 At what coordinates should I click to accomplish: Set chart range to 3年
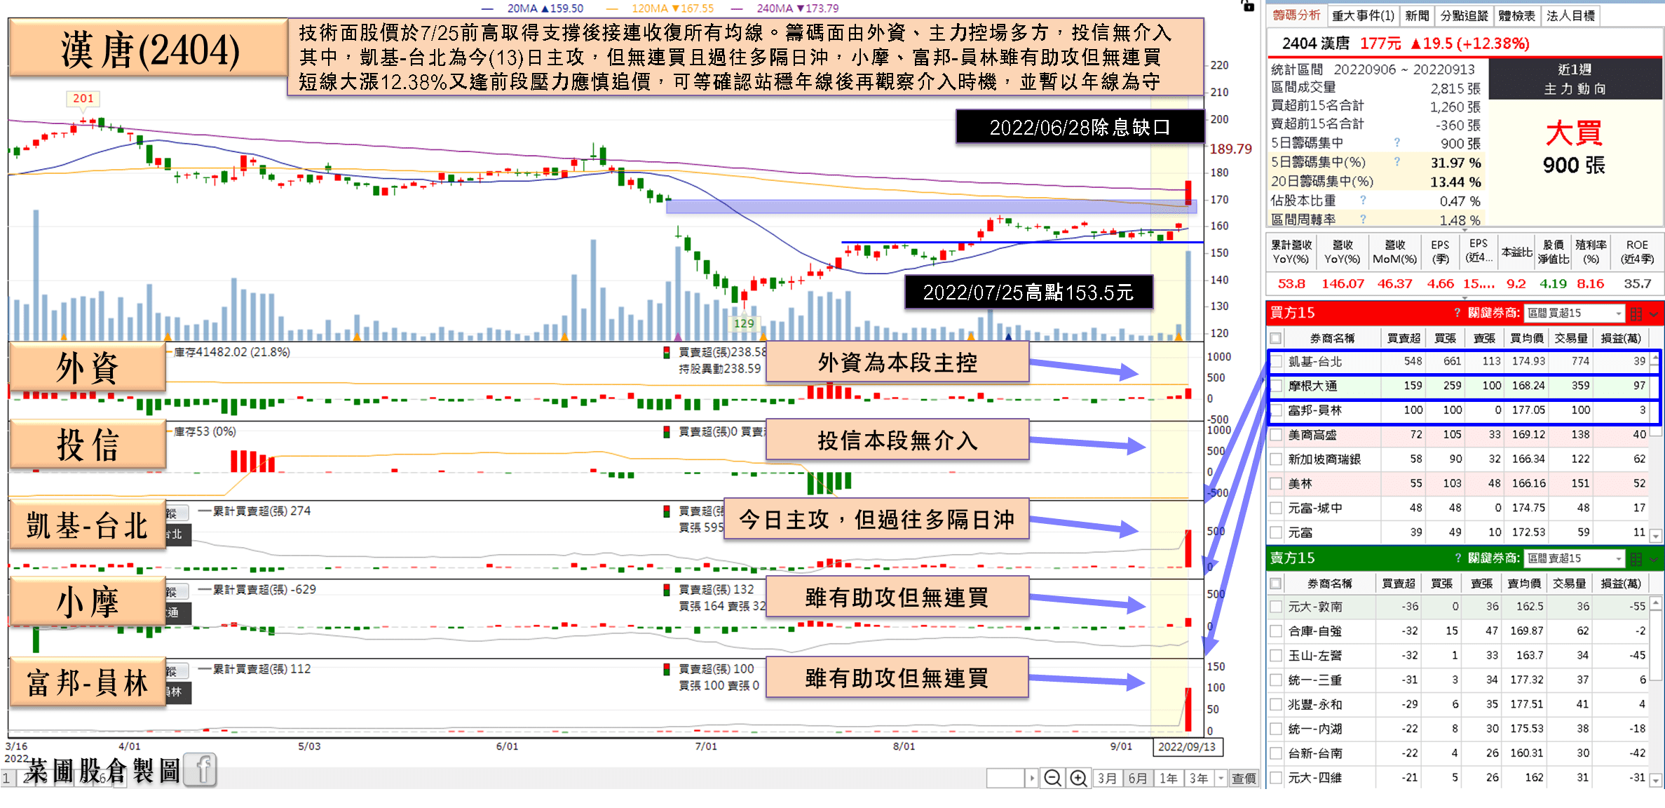tap(1199, 779)
